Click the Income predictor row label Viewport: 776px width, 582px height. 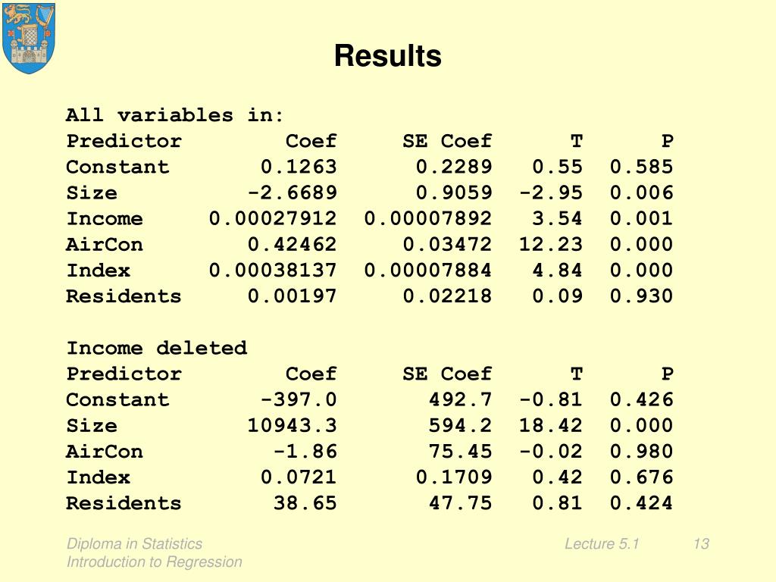point(105,219)
